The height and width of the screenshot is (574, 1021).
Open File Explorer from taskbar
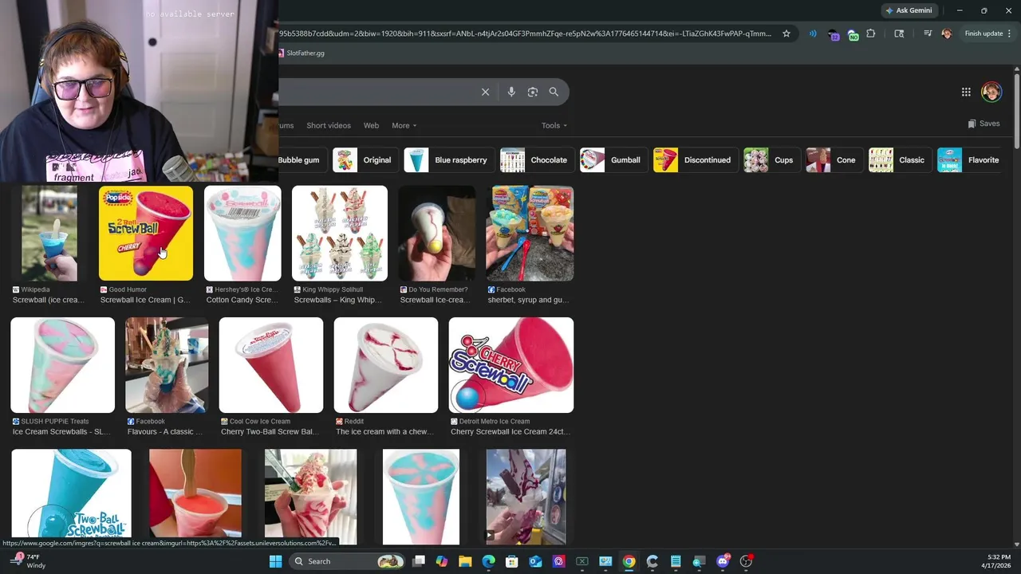[x=465, y=561]
